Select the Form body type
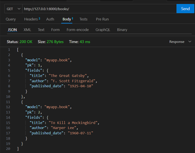The height and width of the screenshot is (153, 195). (x=55, y=30)
